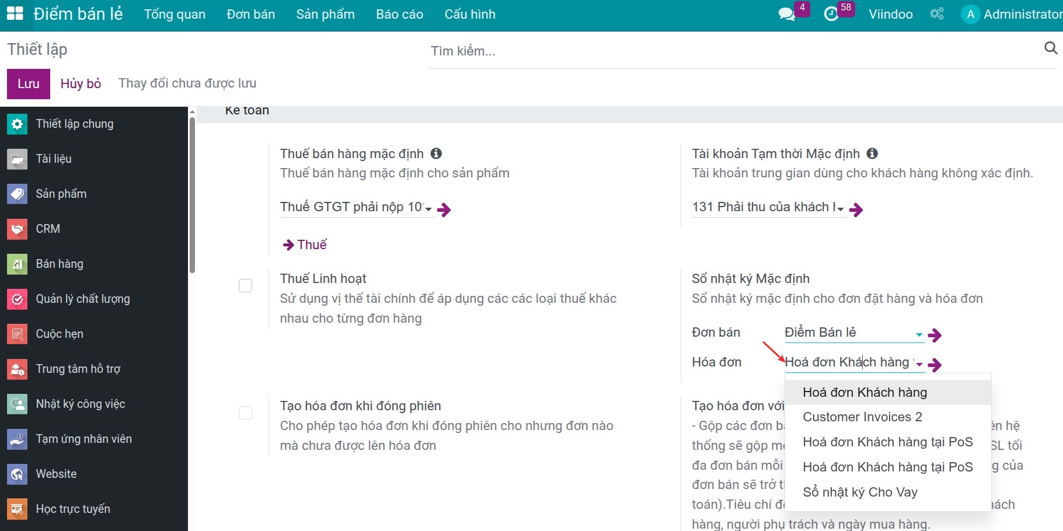Open Sản phẩm sidebar settings section
This screenshot has height=531, width=1063.
point(94,194)
